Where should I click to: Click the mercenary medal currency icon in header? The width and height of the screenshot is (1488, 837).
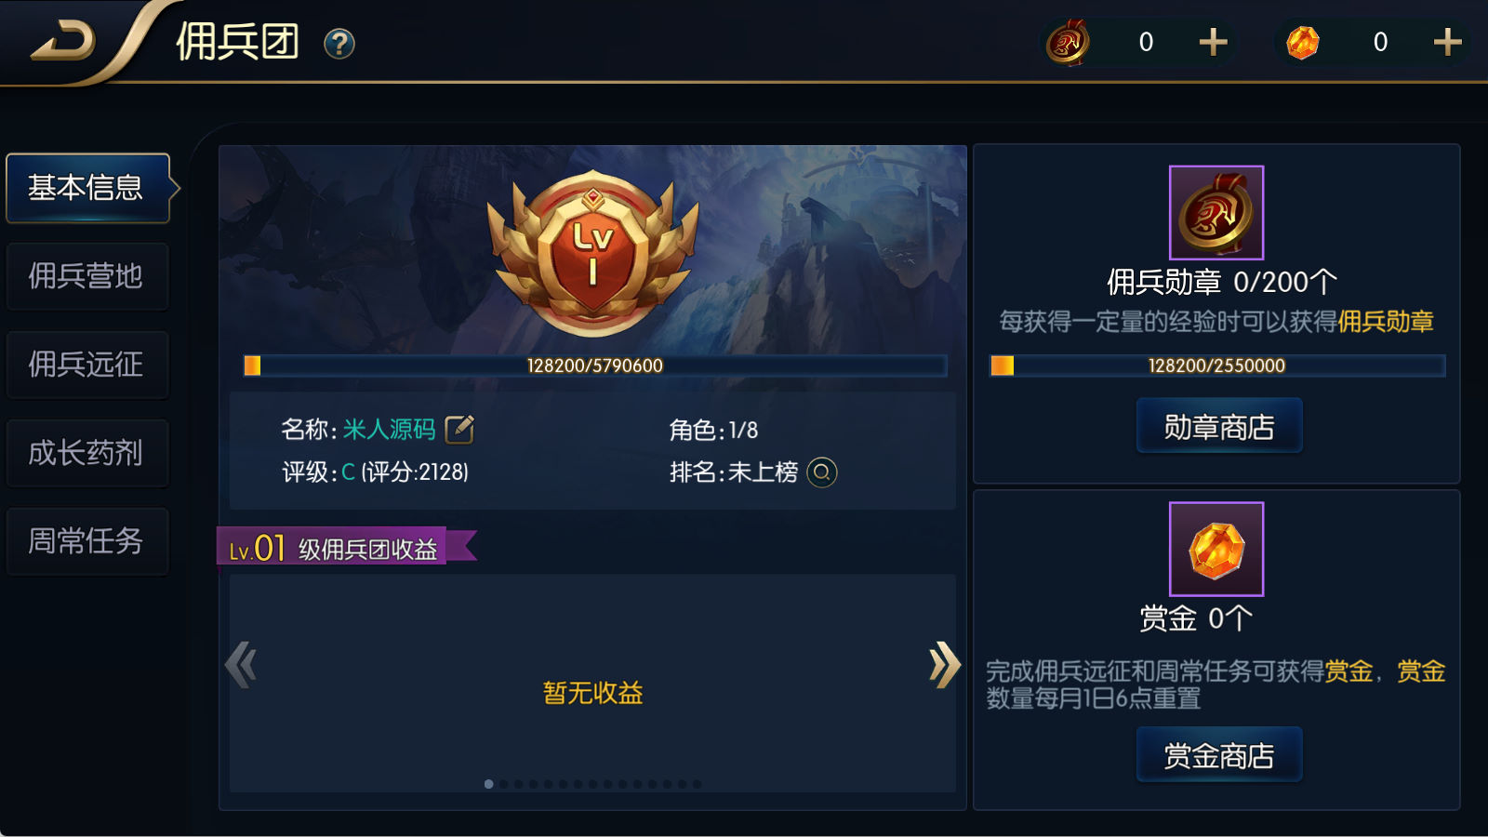pos(1069,42)
